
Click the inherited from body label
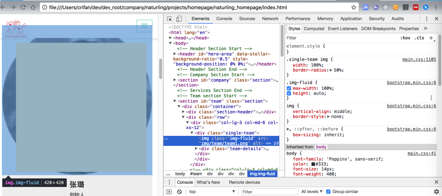coord(321,147)
